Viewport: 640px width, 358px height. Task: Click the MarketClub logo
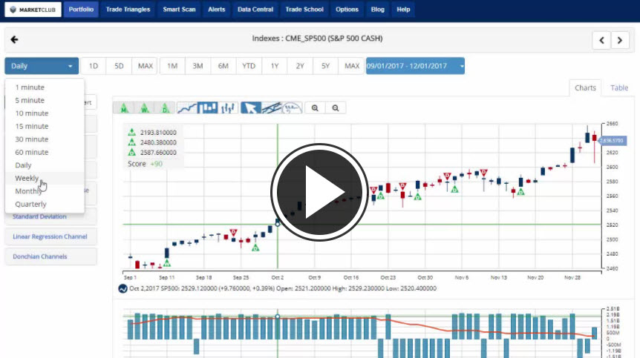33,10
